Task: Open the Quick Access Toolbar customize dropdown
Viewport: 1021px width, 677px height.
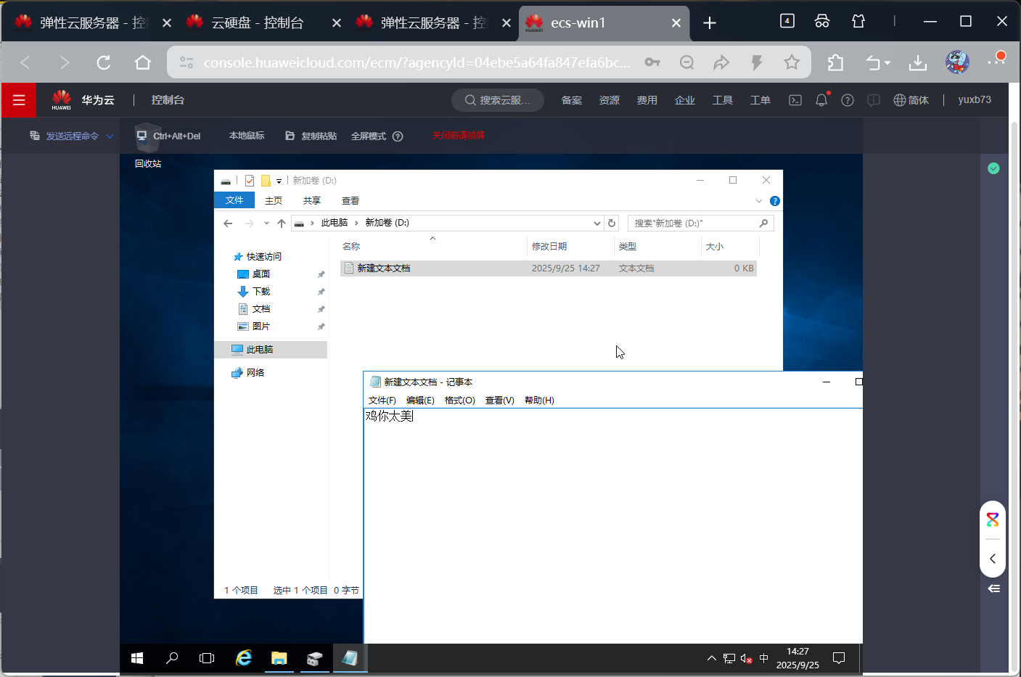Action: pyautogui.click(x=279, y=181)
